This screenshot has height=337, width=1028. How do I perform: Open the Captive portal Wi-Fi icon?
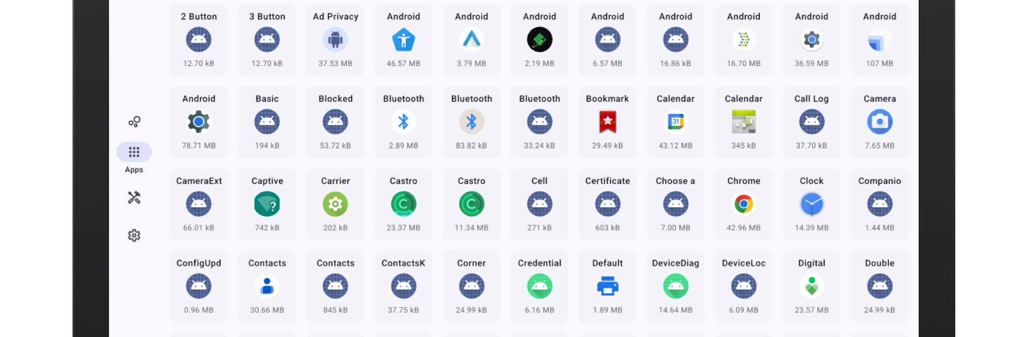(x=267, y=204)
